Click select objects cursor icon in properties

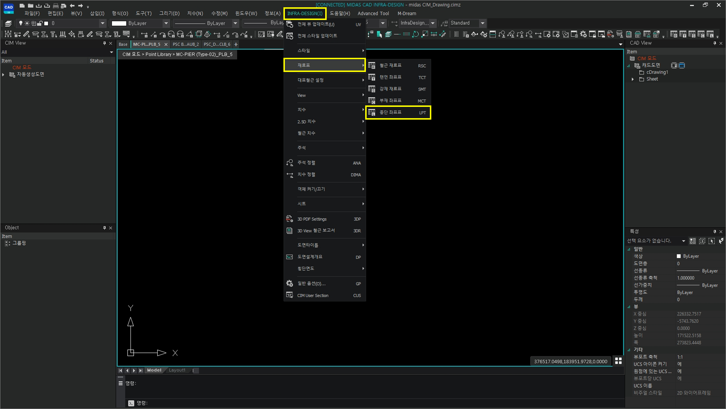(x=711, y=241)
